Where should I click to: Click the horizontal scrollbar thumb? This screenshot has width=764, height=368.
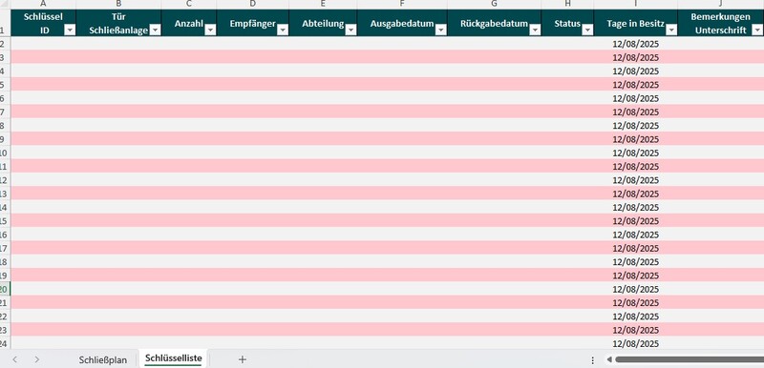(690, 359)
